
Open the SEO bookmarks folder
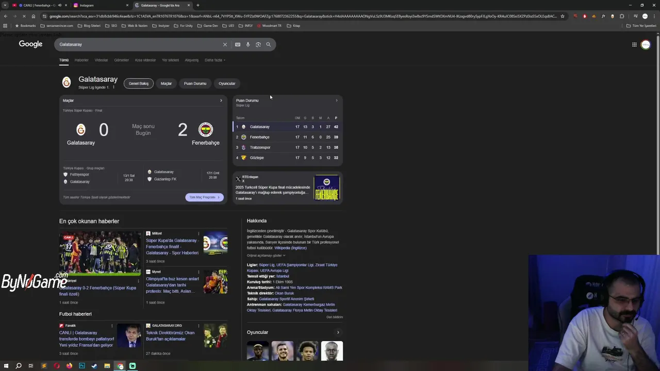point(111,26)
